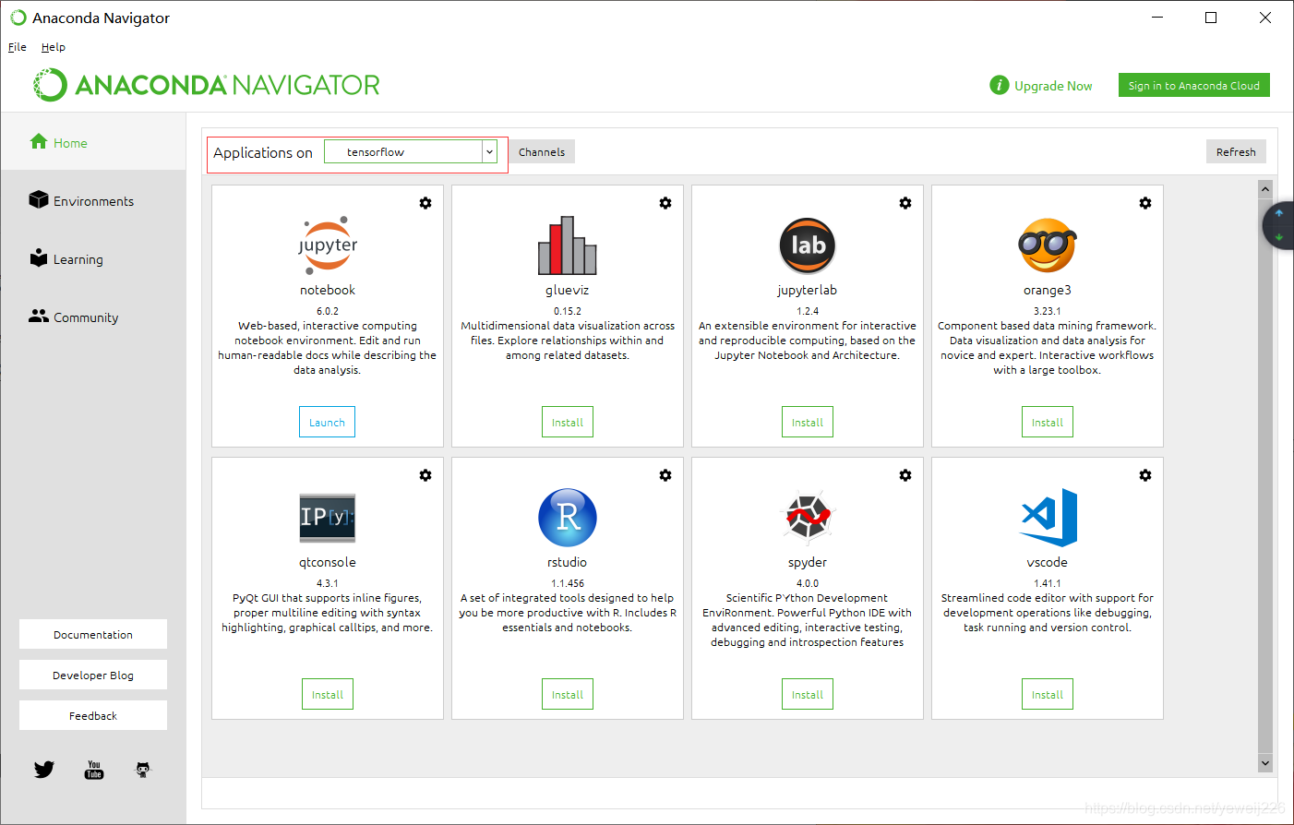The height and width of the screenshot is (825, 1294).
Task: Click the Home house icon
Action: tap(39, 141)
